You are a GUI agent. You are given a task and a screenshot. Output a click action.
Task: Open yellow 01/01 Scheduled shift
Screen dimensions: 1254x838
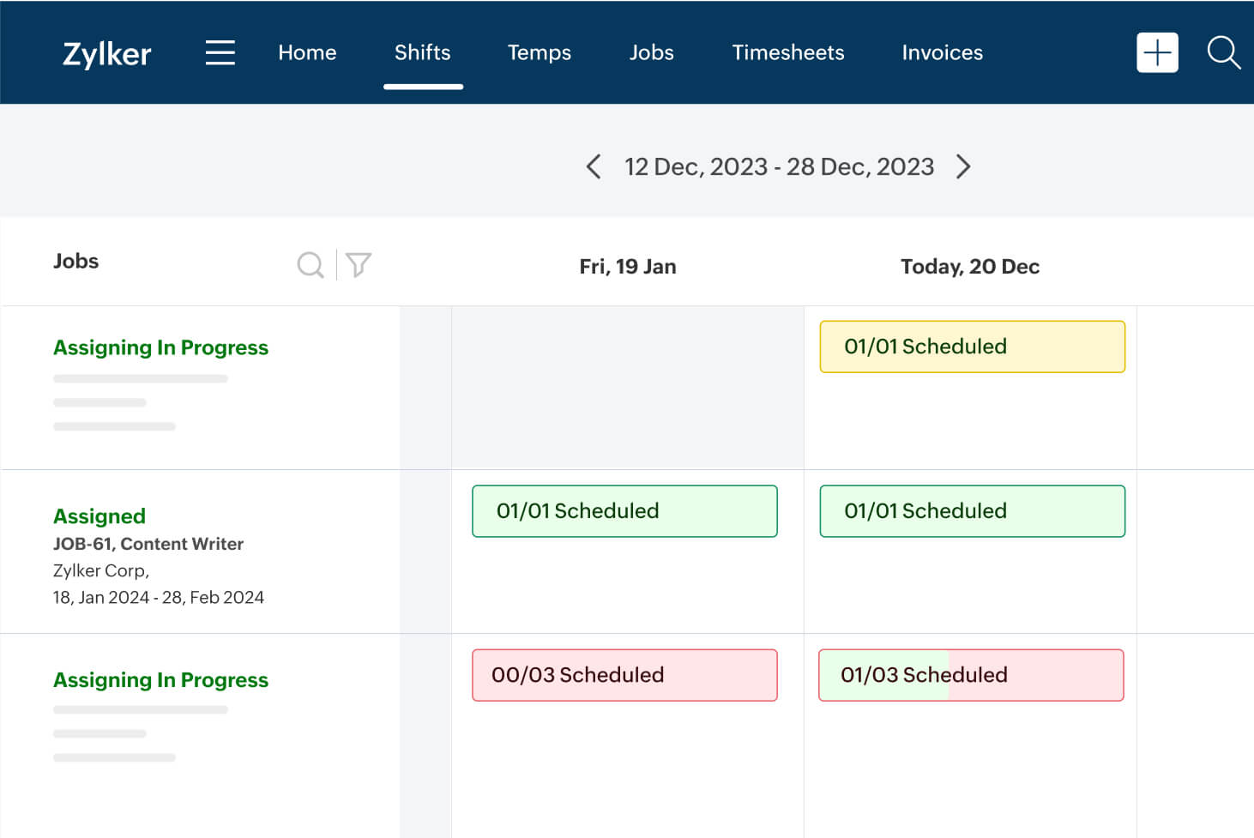pyautogui.click(x=973, y=347)
